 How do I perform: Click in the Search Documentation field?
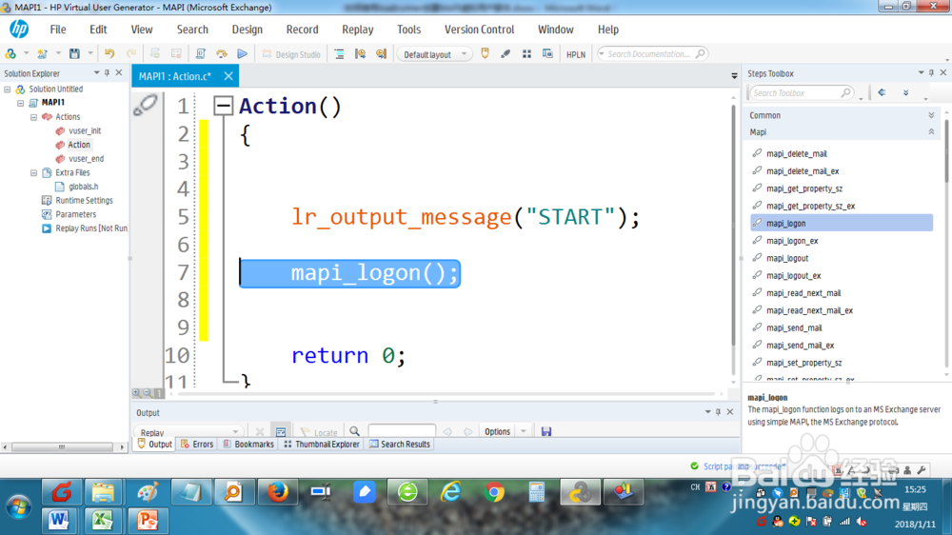[651, 54]
